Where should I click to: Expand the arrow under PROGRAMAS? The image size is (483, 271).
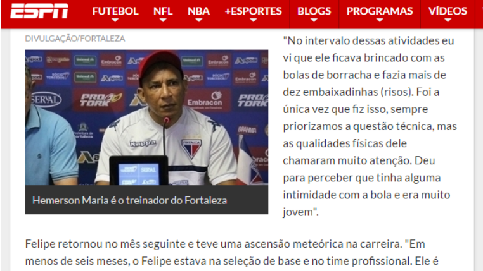pos(380,20)
